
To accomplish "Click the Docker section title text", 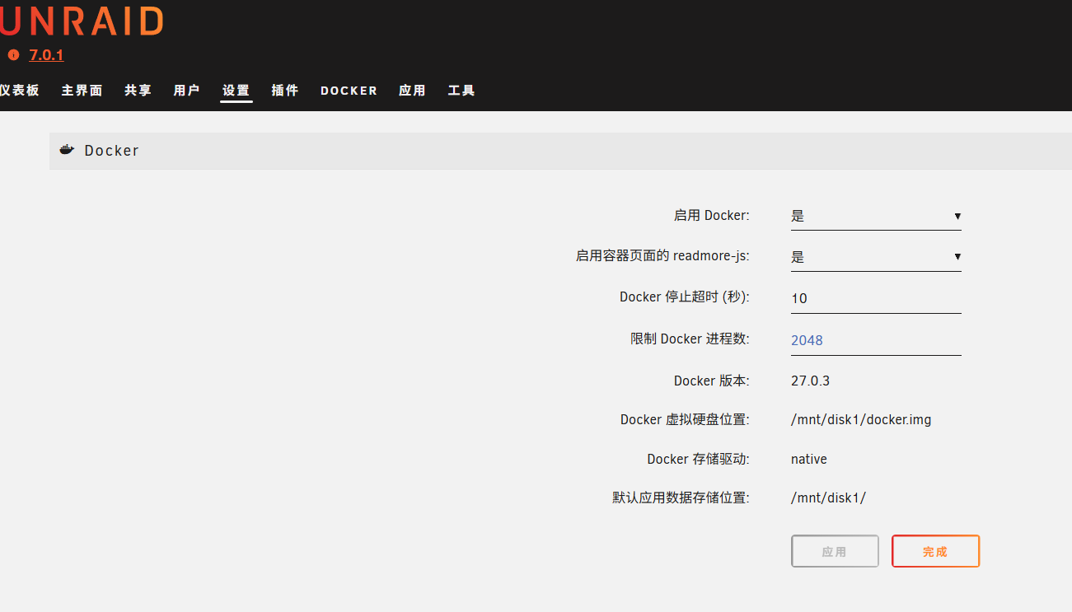I will 112,151.
